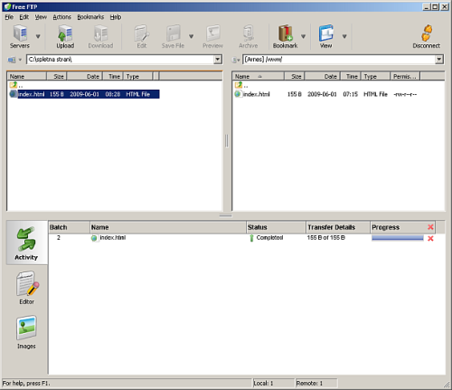Open the Activity panel icon
Screen dimensions: 452x390
point(26,243)
